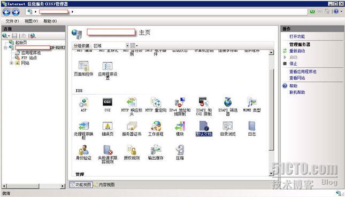Viewport: 345px width, 197px height.
Task: Switch to the 内容视图 tab
Action: coord(104,185)
